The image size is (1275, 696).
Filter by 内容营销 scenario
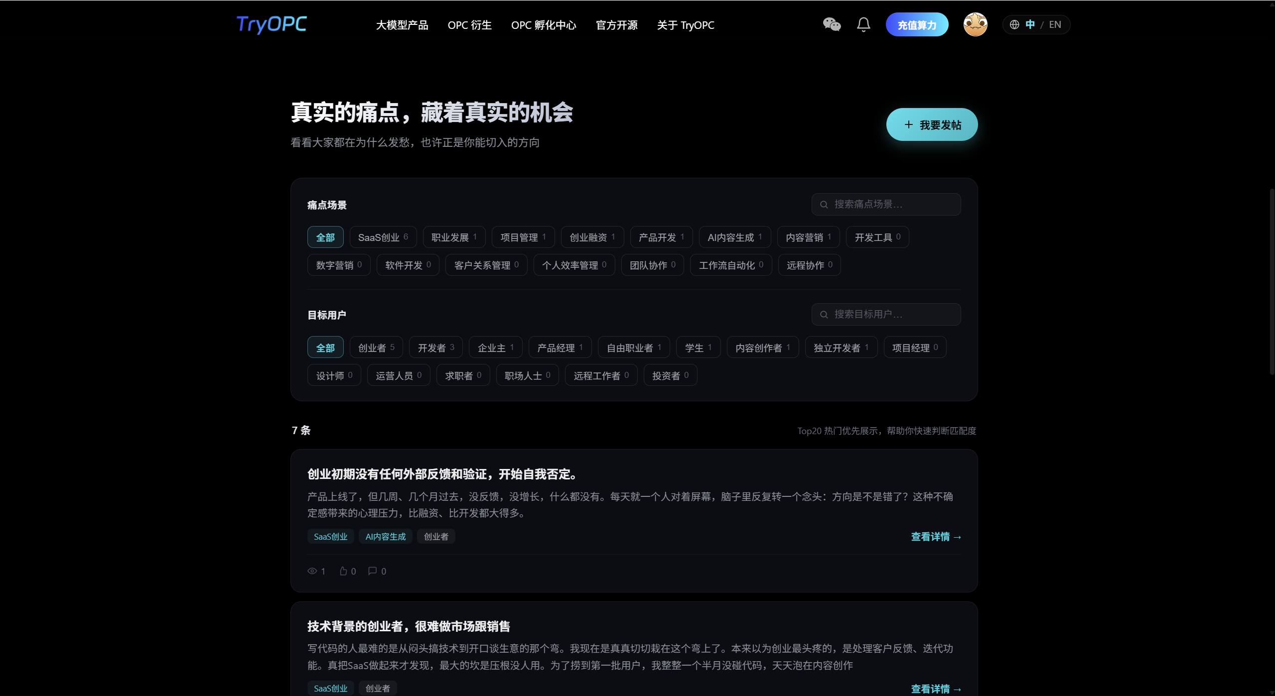point(808,237)
